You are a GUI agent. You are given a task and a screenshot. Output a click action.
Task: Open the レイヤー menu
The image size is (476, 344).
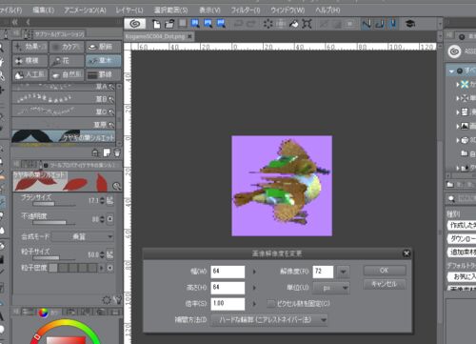(x=129, y=10)
